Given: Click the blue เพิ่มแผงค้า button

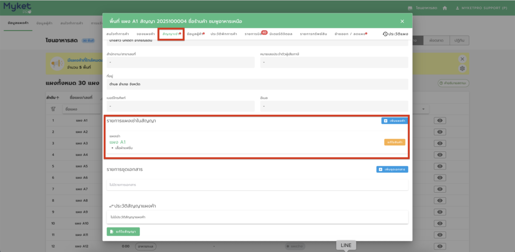Looking at the screenshot, I should (x=394, y=121).
